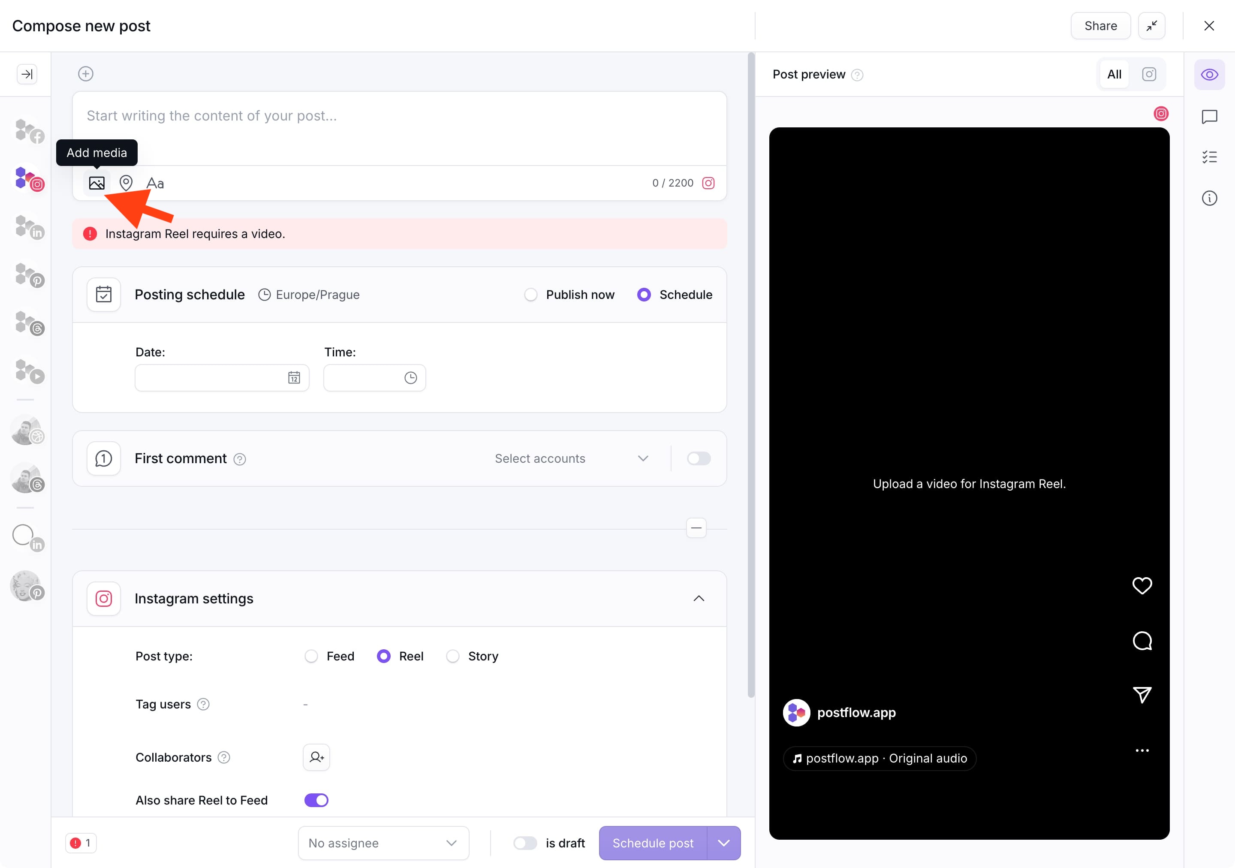Collapse the Instagram settings section
1235x868 pixels.
pos(698,599)
